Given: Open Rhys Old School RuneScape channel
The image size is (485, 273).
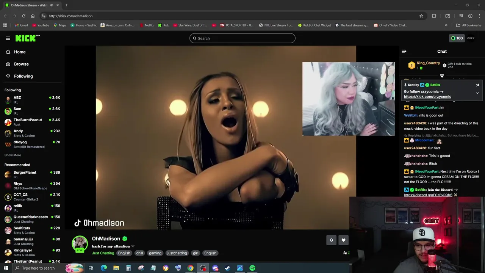Looking at the screenshot, I should 32,185.
